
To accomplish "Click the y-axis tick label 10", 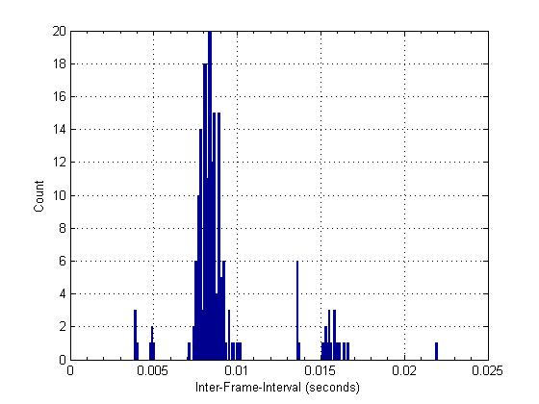I will 59,196.
